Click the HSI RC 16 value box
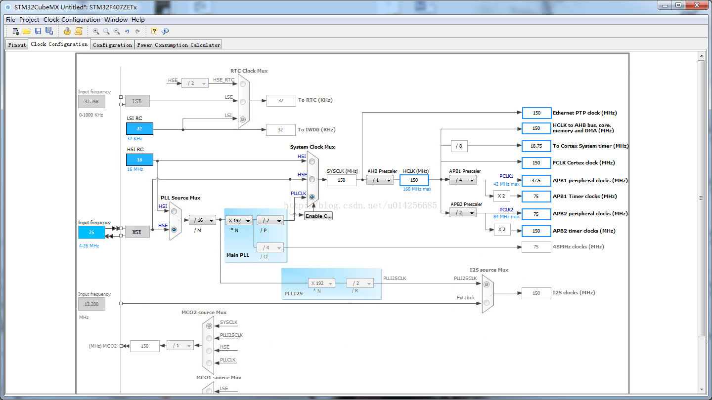Viewport: 712px width, 400px height. (x=139, y=160)
